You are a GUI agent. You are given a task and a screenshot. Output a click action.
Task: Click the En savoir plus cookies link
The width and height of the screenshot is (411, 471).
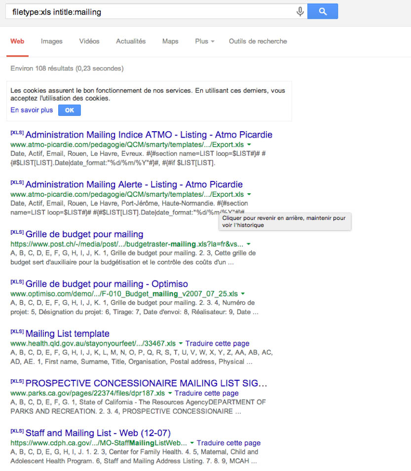tap(32, 110)
